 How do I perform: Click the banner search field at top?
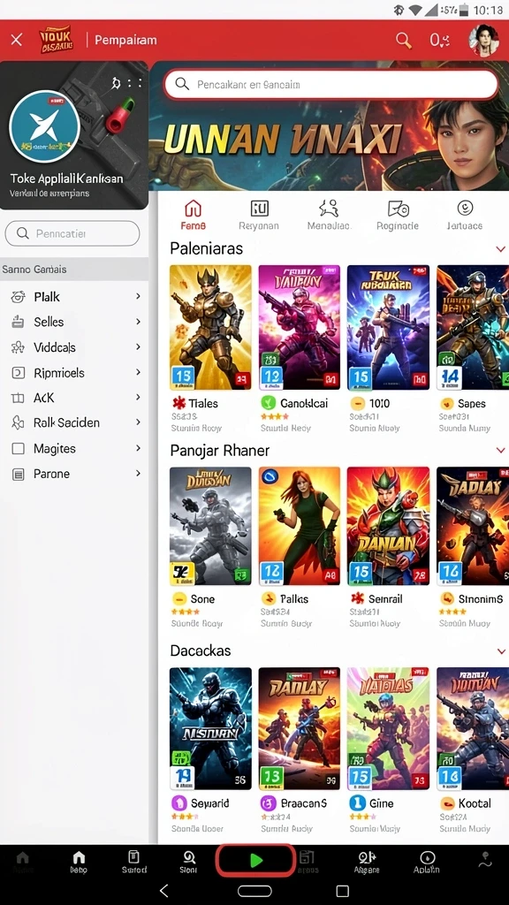pos(331,85)
